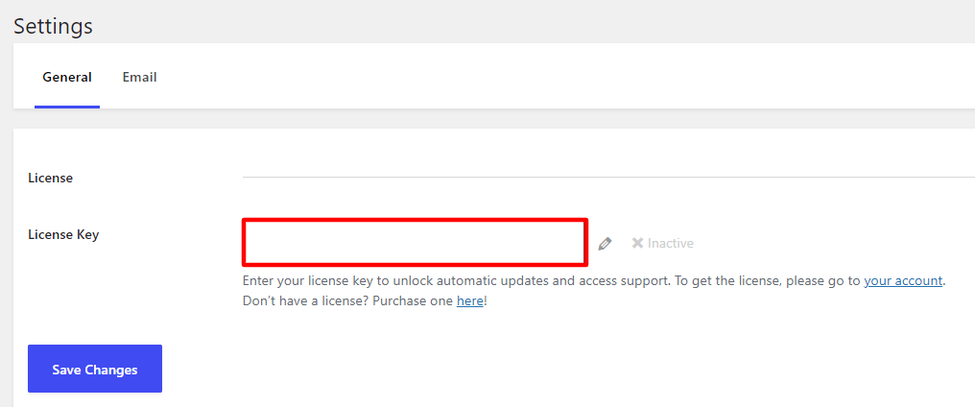Click the License section heading
This screenshot has height=407, width=975.
point(50,178)
